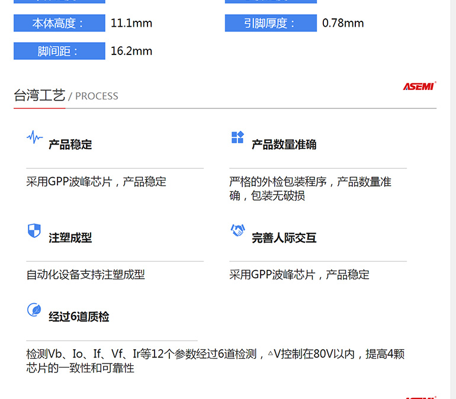This screenshot has width=456, height=399.
Task: Click the 0.78mm pin thickness value
Action: 343,24
